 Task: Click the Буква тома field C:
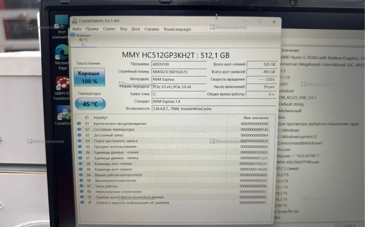179,94
